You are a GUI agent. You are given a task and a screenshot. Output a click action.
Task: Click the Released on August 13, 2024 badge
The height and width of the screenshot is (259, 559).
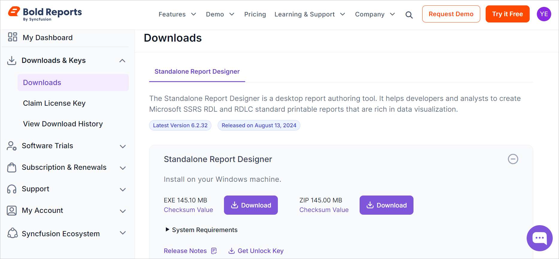pyautogui.click(x=259, y=125)
